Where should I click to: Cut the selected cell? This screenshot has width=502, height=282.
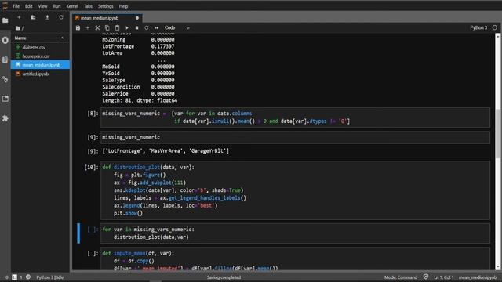[x=97, y=28]
